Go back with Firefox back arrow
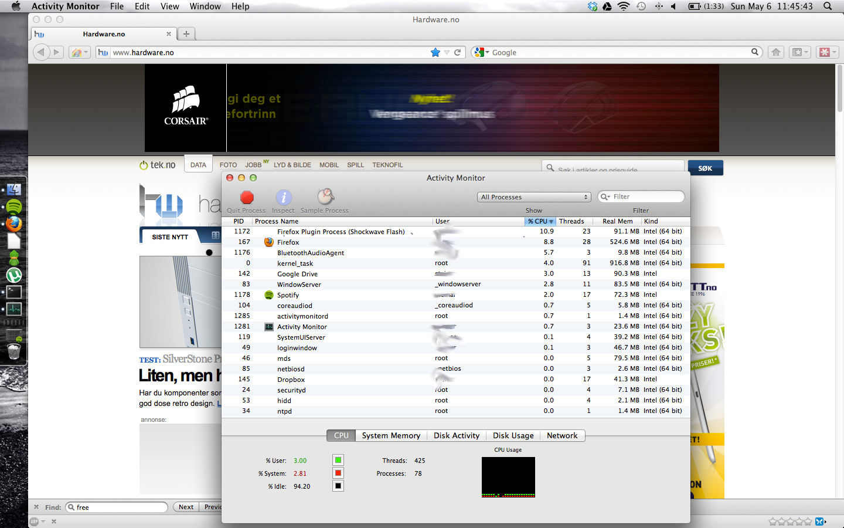Screen dimensions: 844x528 point(40,52)
